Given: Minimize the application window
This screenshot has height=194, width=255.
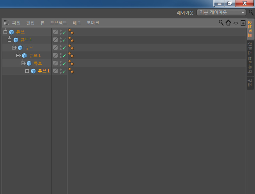Looking at the screenshot, I should pos(220,3).
